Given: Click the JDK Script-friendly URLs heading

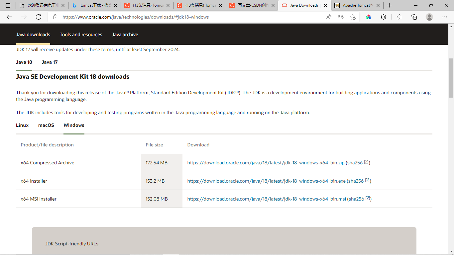Looking at the screenshot, I should click(x=72, y=244).
